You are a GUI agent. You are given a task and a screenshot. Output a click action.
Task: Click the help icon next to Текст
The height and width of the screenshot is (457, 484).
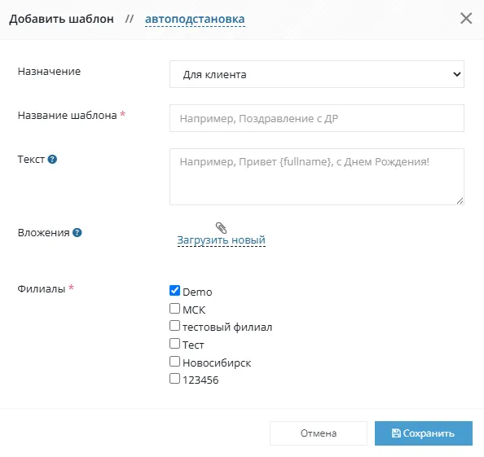(52, 159)
